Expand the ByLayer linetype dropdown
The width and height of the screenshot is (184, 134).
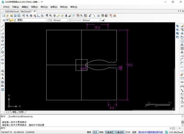pyautogui.click(x=86, y=20)
